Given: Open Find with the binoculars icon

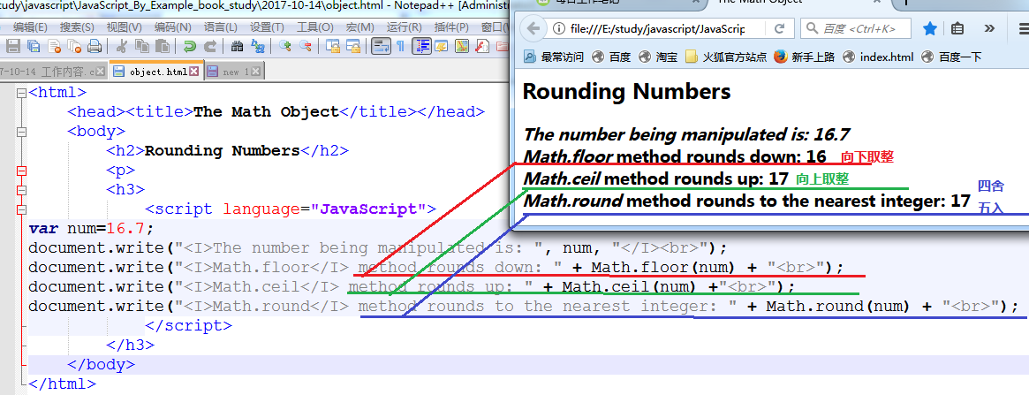Looking at the screenshot, I should tap(237, 46).
